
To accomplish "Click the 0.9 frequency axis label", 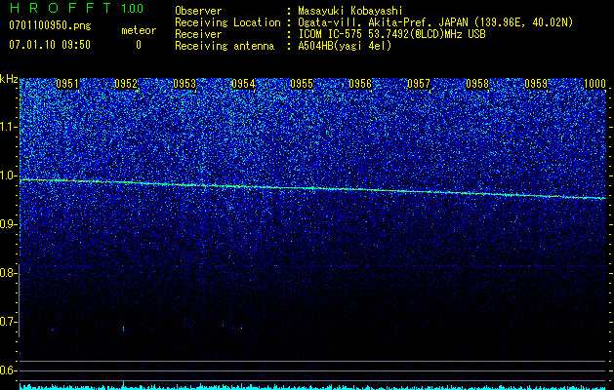I will 8,224.
